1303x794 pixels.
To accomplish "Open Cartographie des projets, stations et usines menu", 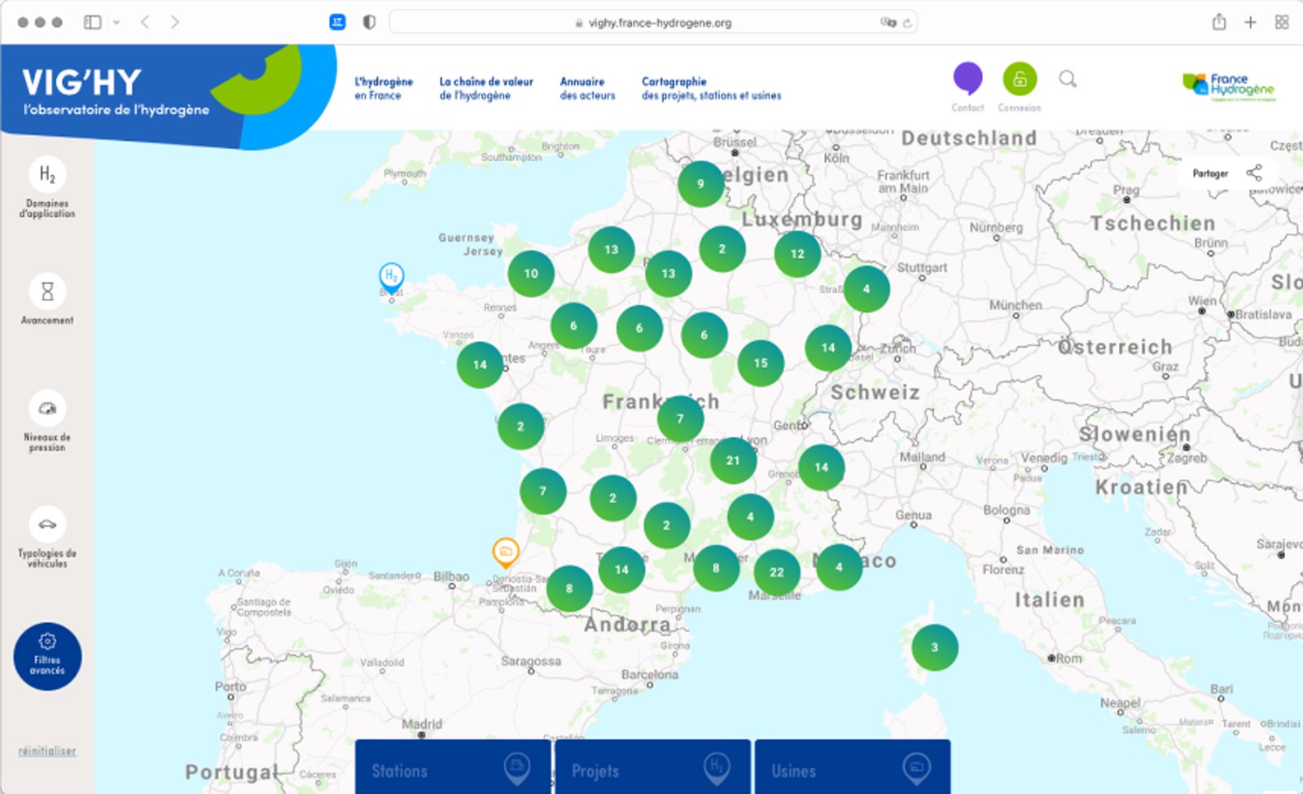I will (x=710, y=88).
